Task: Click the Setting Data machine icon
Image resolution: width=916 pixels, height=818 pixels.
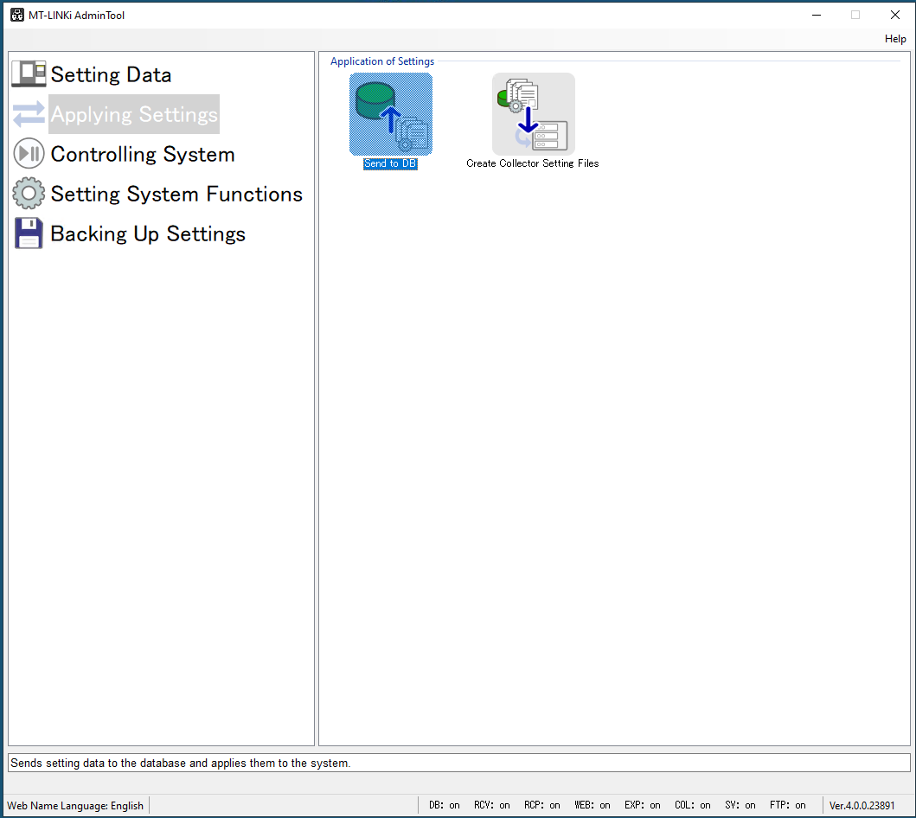Action: click(x=29, y=74)
